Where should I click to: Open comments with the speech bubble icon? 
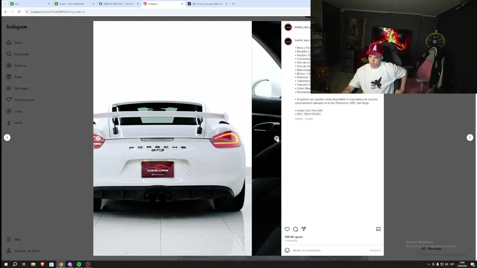pyautogui.click(x=295, y=229)
